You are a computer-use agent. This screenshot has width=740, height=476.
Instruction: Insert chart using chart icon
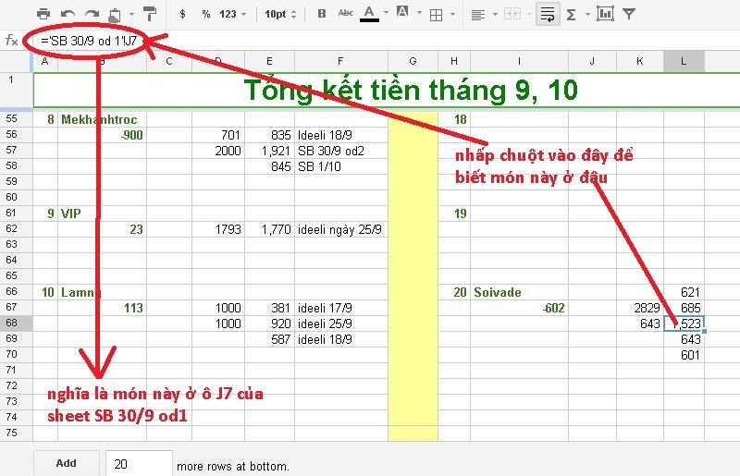point(605,14)
